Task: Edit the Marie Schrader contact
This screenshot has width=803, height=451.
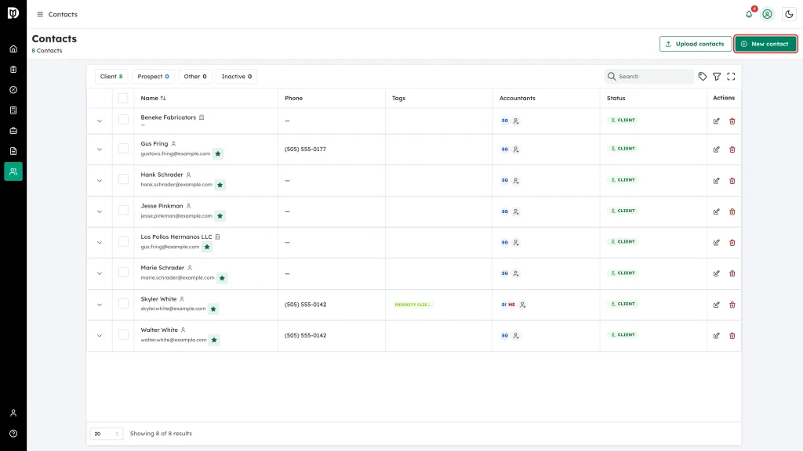Action: click(x=717, y=273)
